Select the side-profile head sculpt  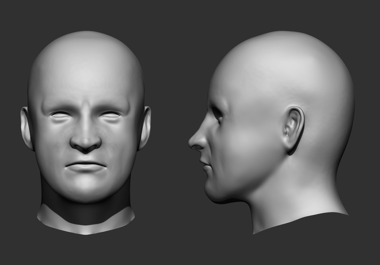click(271, 133)
